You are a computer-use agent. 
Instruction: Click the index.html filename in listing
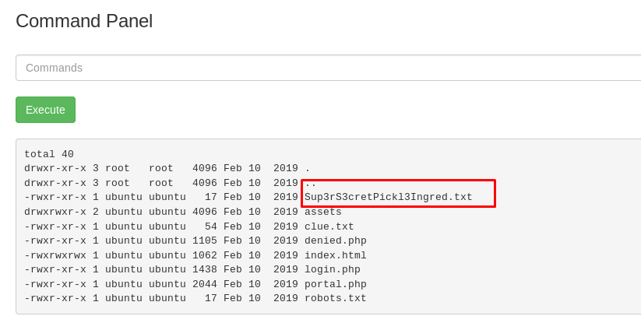(335, 255)
